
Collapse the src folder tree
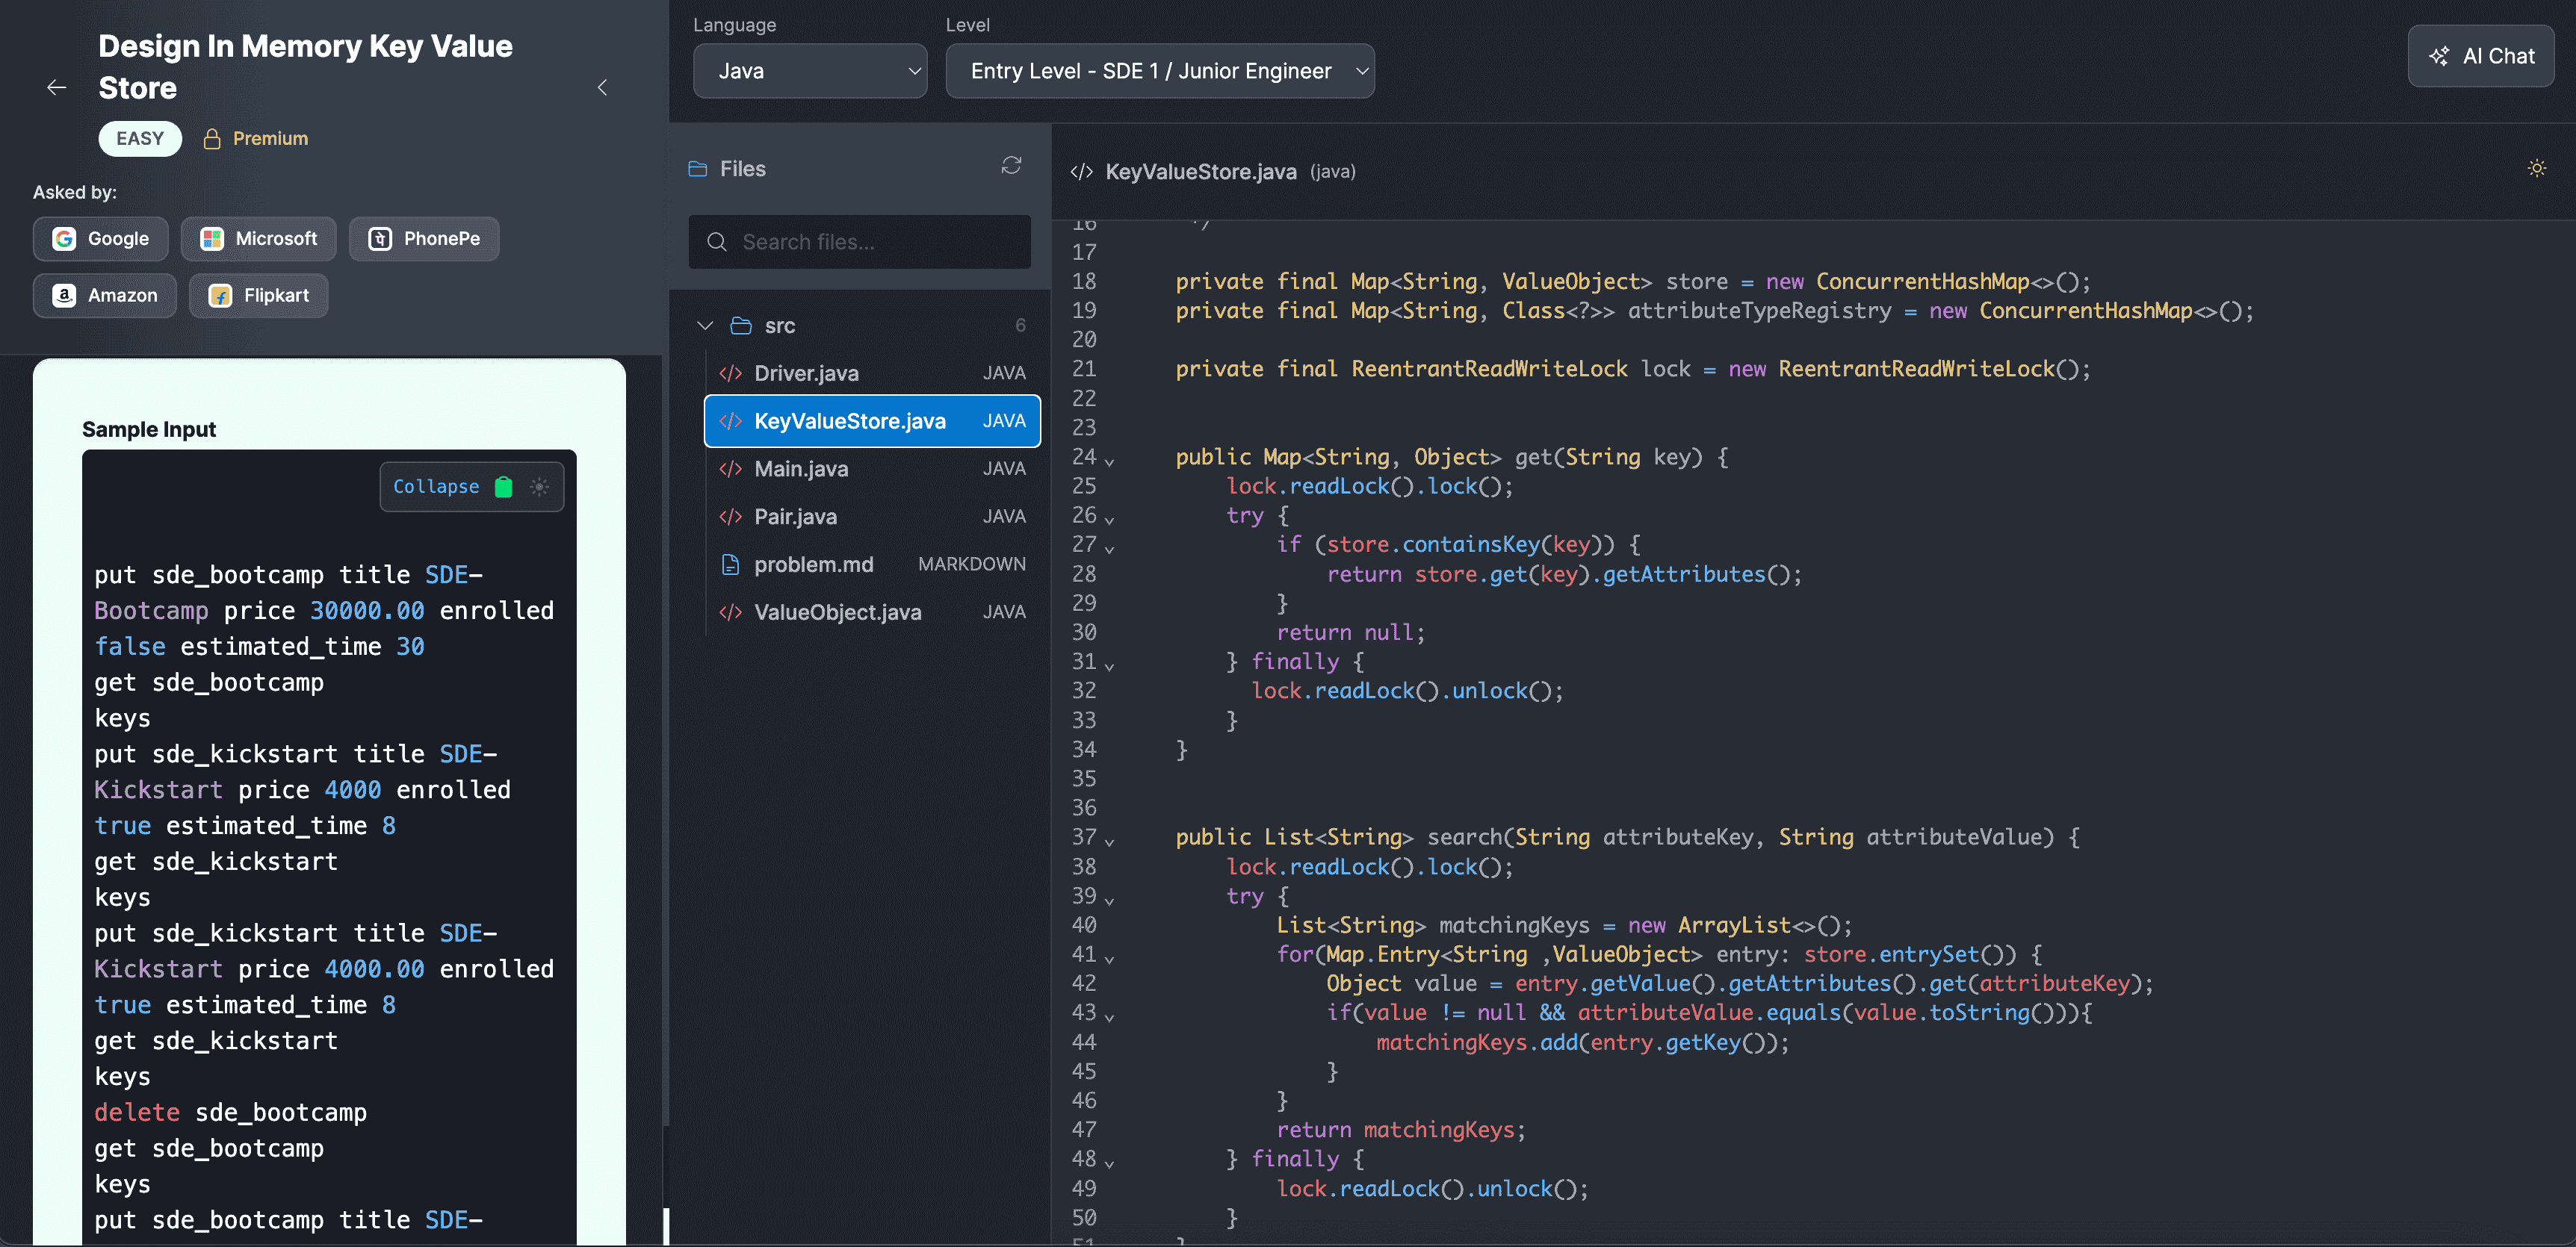coord(705,326)
